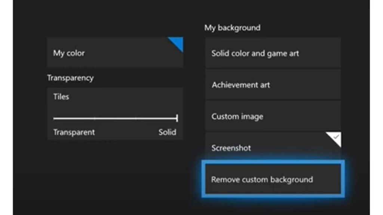Click the Tiles label in transparency panel
Screen dimensions: 383x215
61,97
